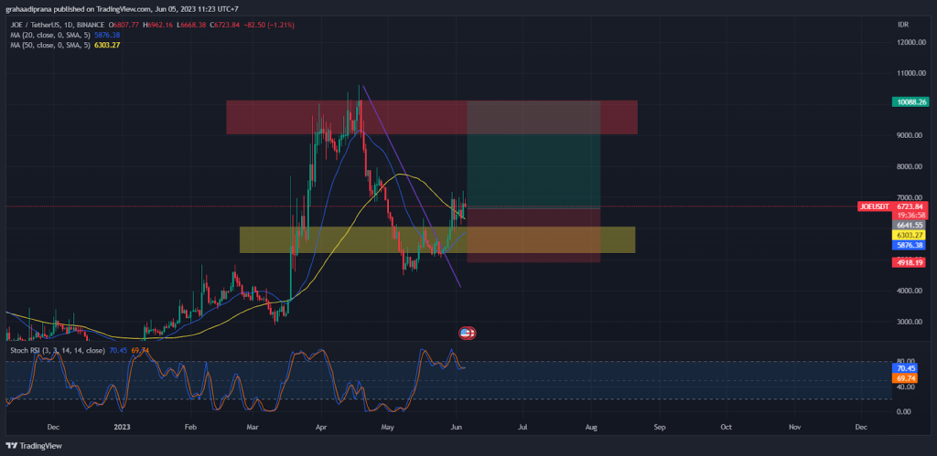Click the 19:36:58 bar countdown label
937x456 pixels.
(910, 216)
